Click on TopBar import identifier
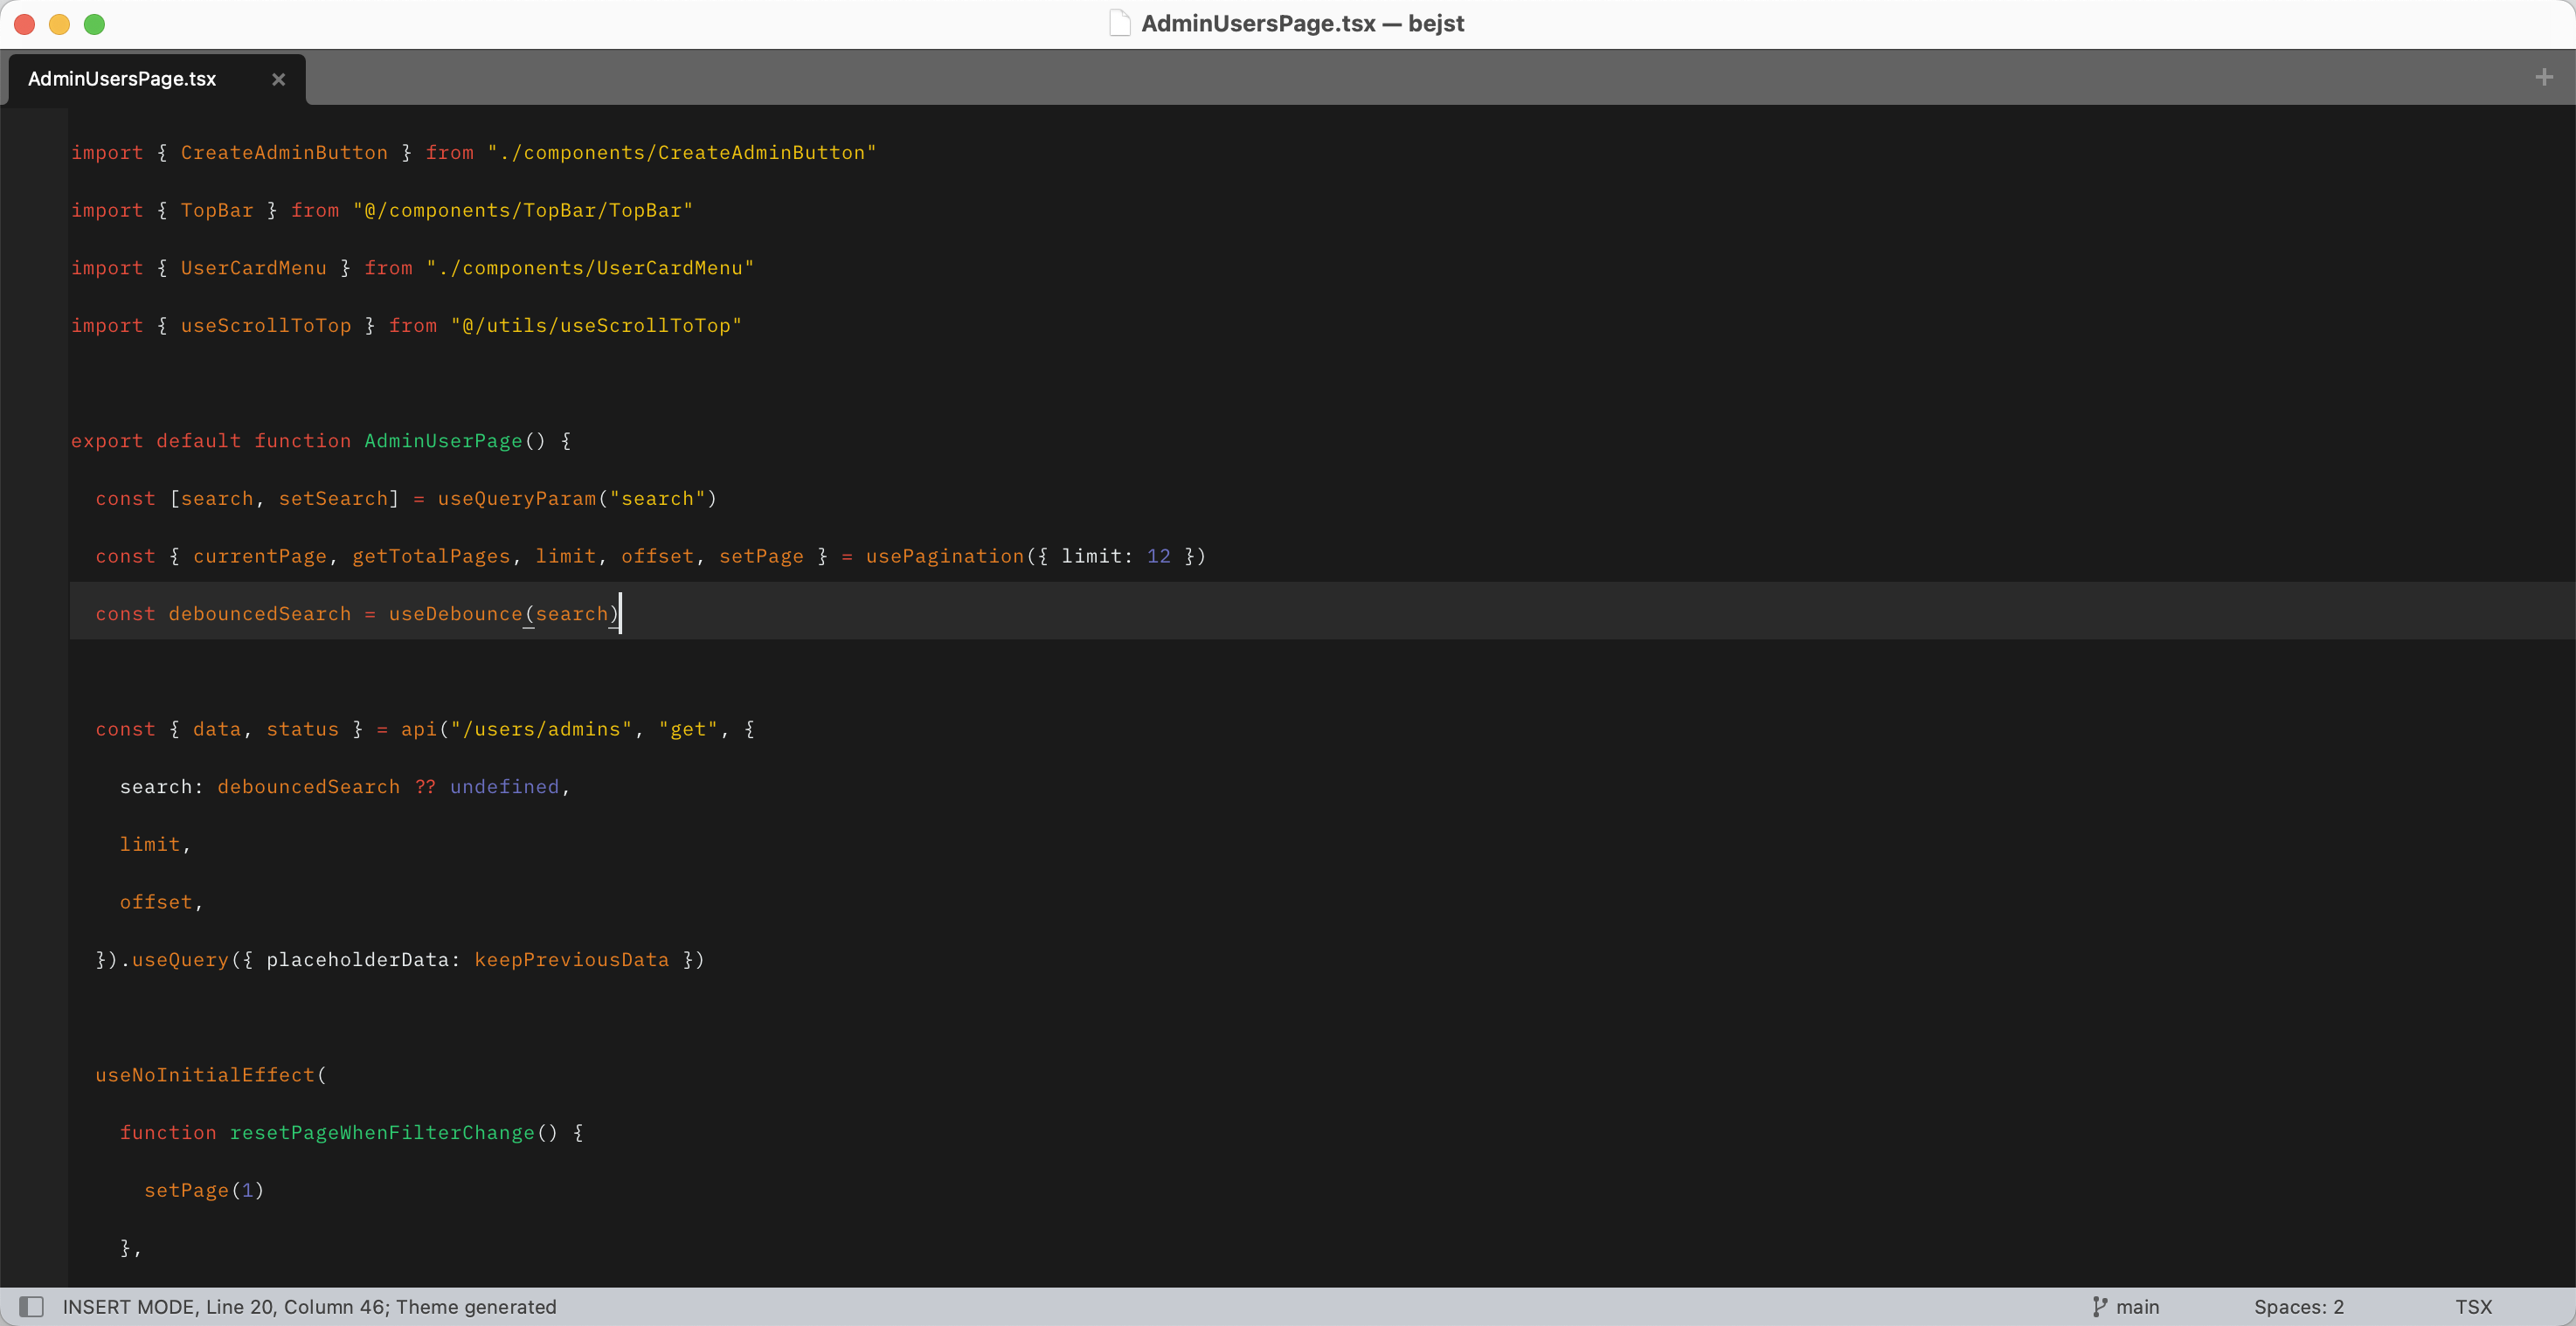 point(217,210)
